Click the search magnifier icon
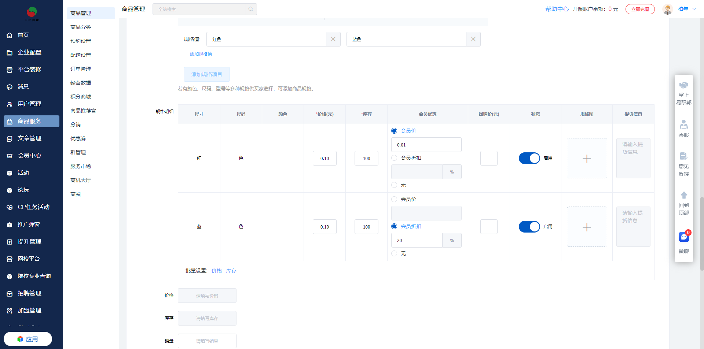Screen dimensions: 704x349 click(251, 9)
